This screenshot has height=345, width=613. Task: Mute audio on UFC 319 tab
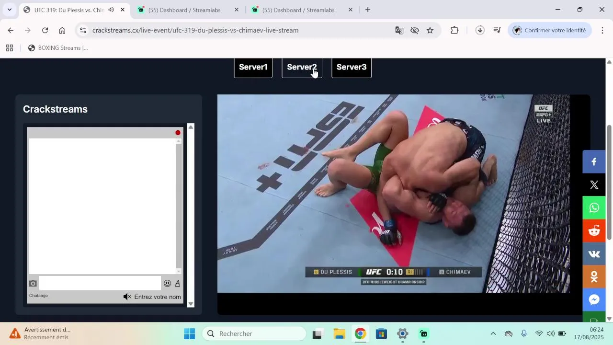tap(111, 10)
